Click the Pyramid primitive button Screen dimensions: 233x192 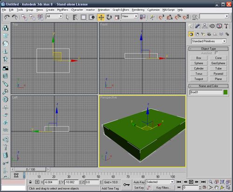(x=218, y=74)
